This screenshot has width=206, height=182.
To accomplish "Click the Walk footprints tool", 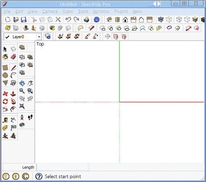I will (x=30, y=117).
